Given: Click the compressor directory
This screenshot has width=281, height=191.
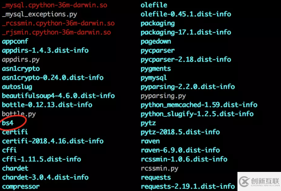Looking at the screenshot, I should point(20,186).
